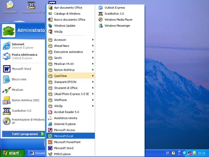This screenshot has width=209, height=157.
Task: Click the Accessori folder label
Action: tap(60, 40)
